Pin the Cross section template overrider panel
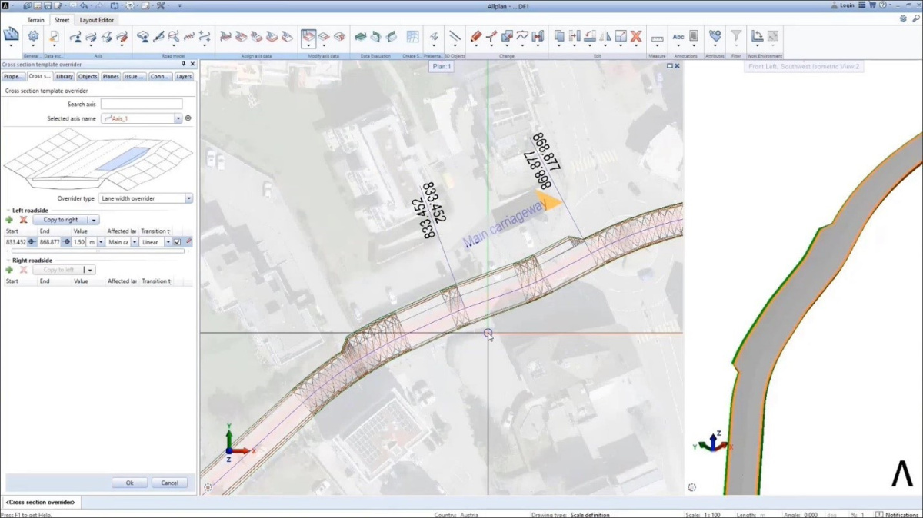923x518 pixels. tap(184, 65)
